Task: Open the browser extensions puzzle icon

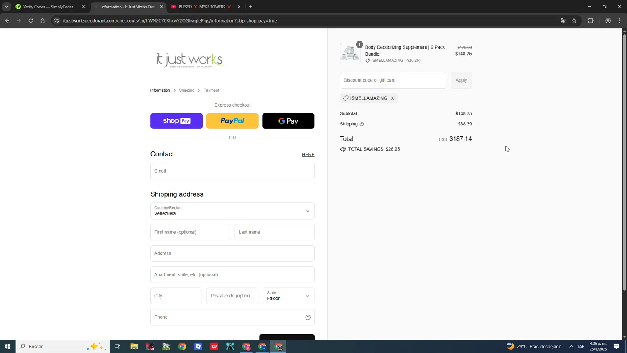Action: (x=591, y=20)
